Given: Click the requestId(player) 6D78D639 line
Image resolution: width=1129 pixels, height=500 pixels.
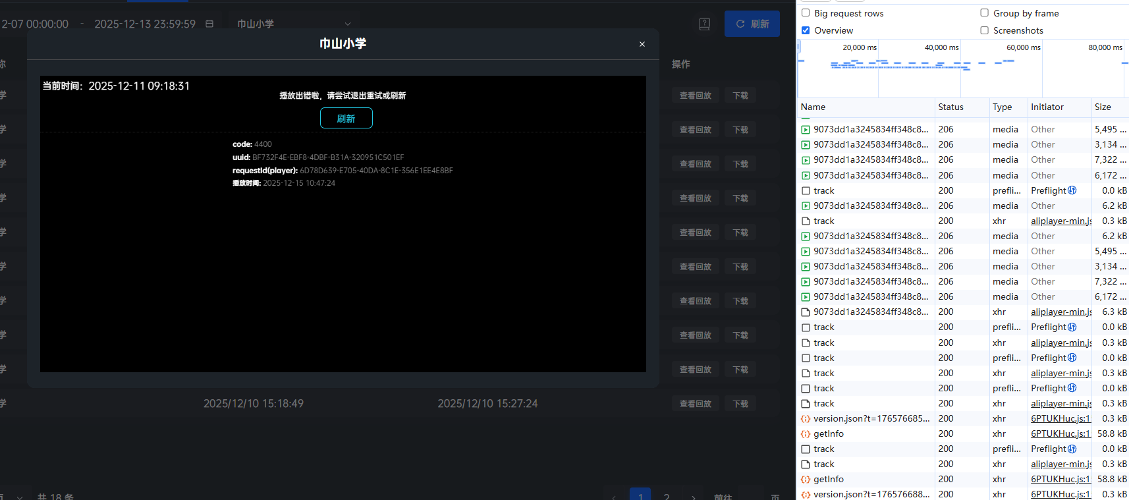Looking at the screenshot, I should tap(343, 171).
